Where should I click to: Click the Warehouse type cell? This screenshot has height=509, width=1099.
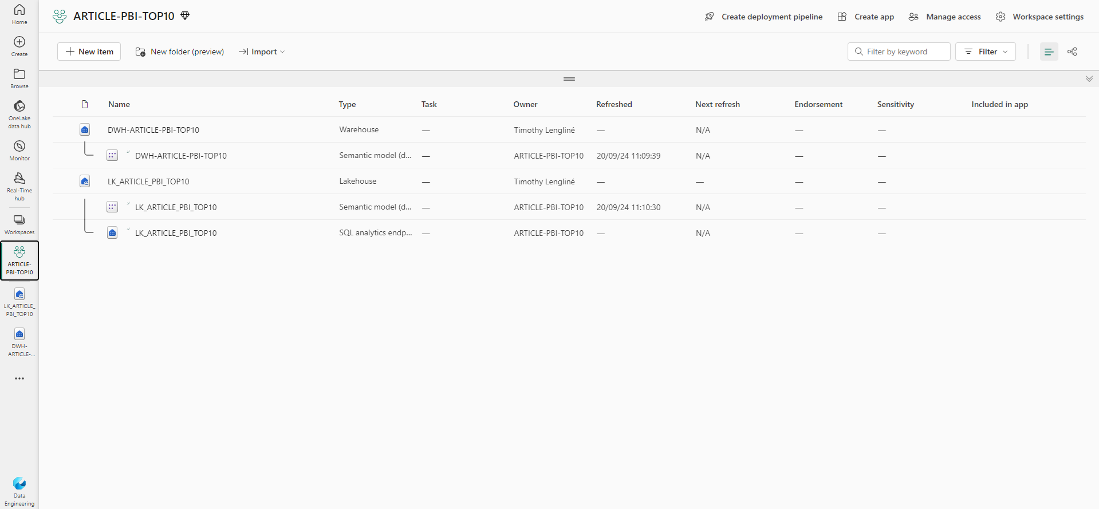pyautogui.click(x=359, y=129)
